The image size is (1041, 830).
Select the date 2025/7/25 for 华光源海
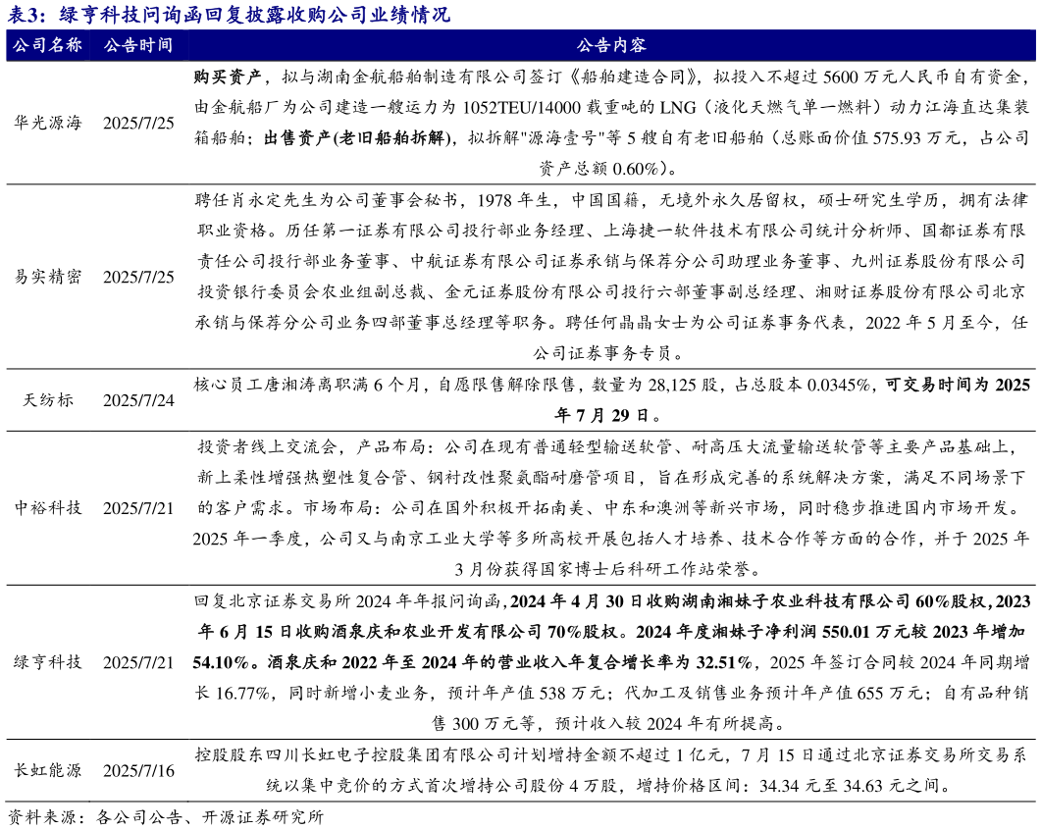tap(136, 125)
